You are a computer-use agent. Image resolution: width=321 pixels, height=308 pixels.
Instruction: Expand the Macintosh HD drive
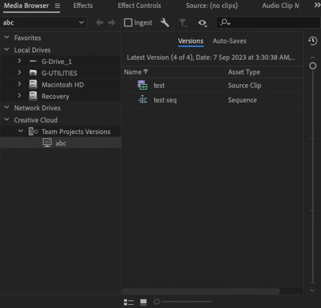19,84
